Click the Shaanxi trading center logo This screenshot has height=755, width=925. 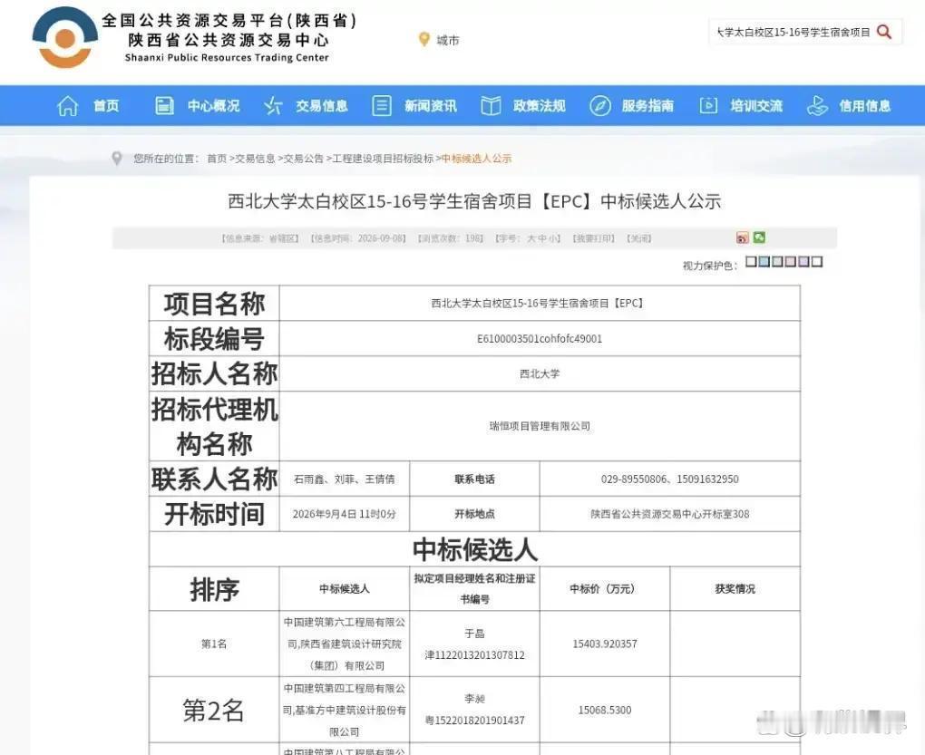tap(65, 37)
